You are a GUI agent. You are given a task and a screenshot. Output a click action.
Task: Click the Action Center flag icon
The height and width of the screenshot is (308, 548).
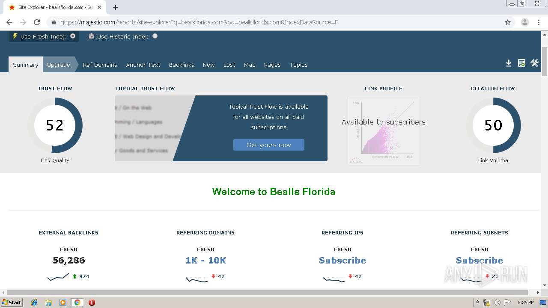tap(507, 302)
